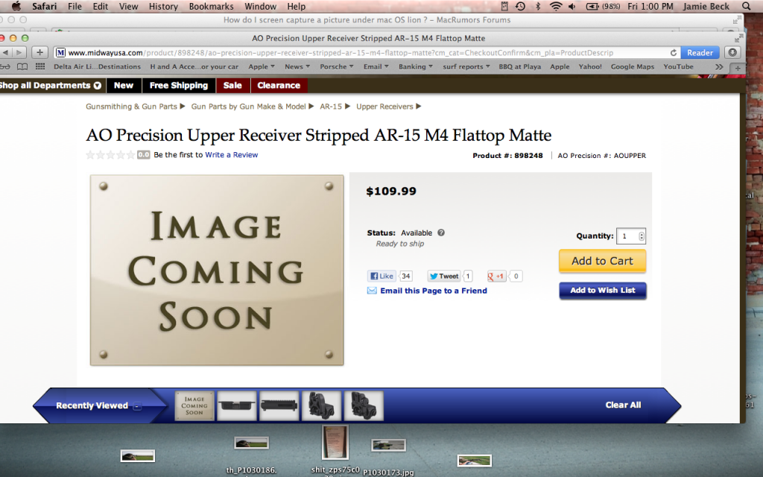Image resolution: width=763 pixels, height=477 pixels.
Task: Open Spotlight search magnifier
Action: click(746, 6)
